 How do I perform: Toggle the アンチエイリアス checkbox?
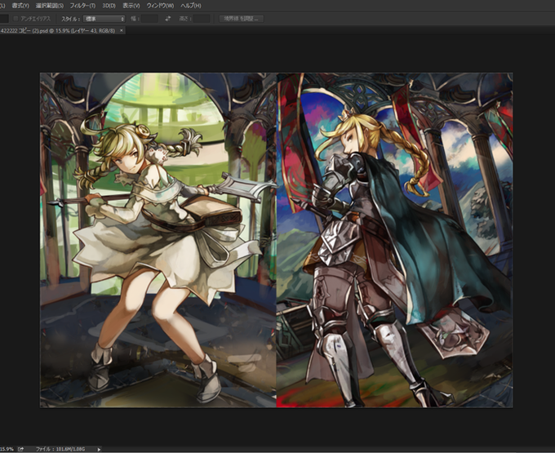[16, 19]
